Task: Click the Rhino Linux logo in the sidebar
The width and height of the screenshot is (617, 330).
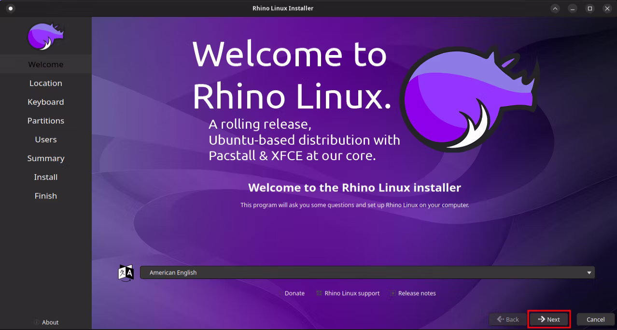Action: (x=45, y=37)
